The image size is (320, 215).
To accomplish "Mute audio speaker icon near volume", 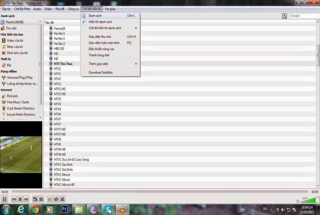I will click(x=298, y=201).
